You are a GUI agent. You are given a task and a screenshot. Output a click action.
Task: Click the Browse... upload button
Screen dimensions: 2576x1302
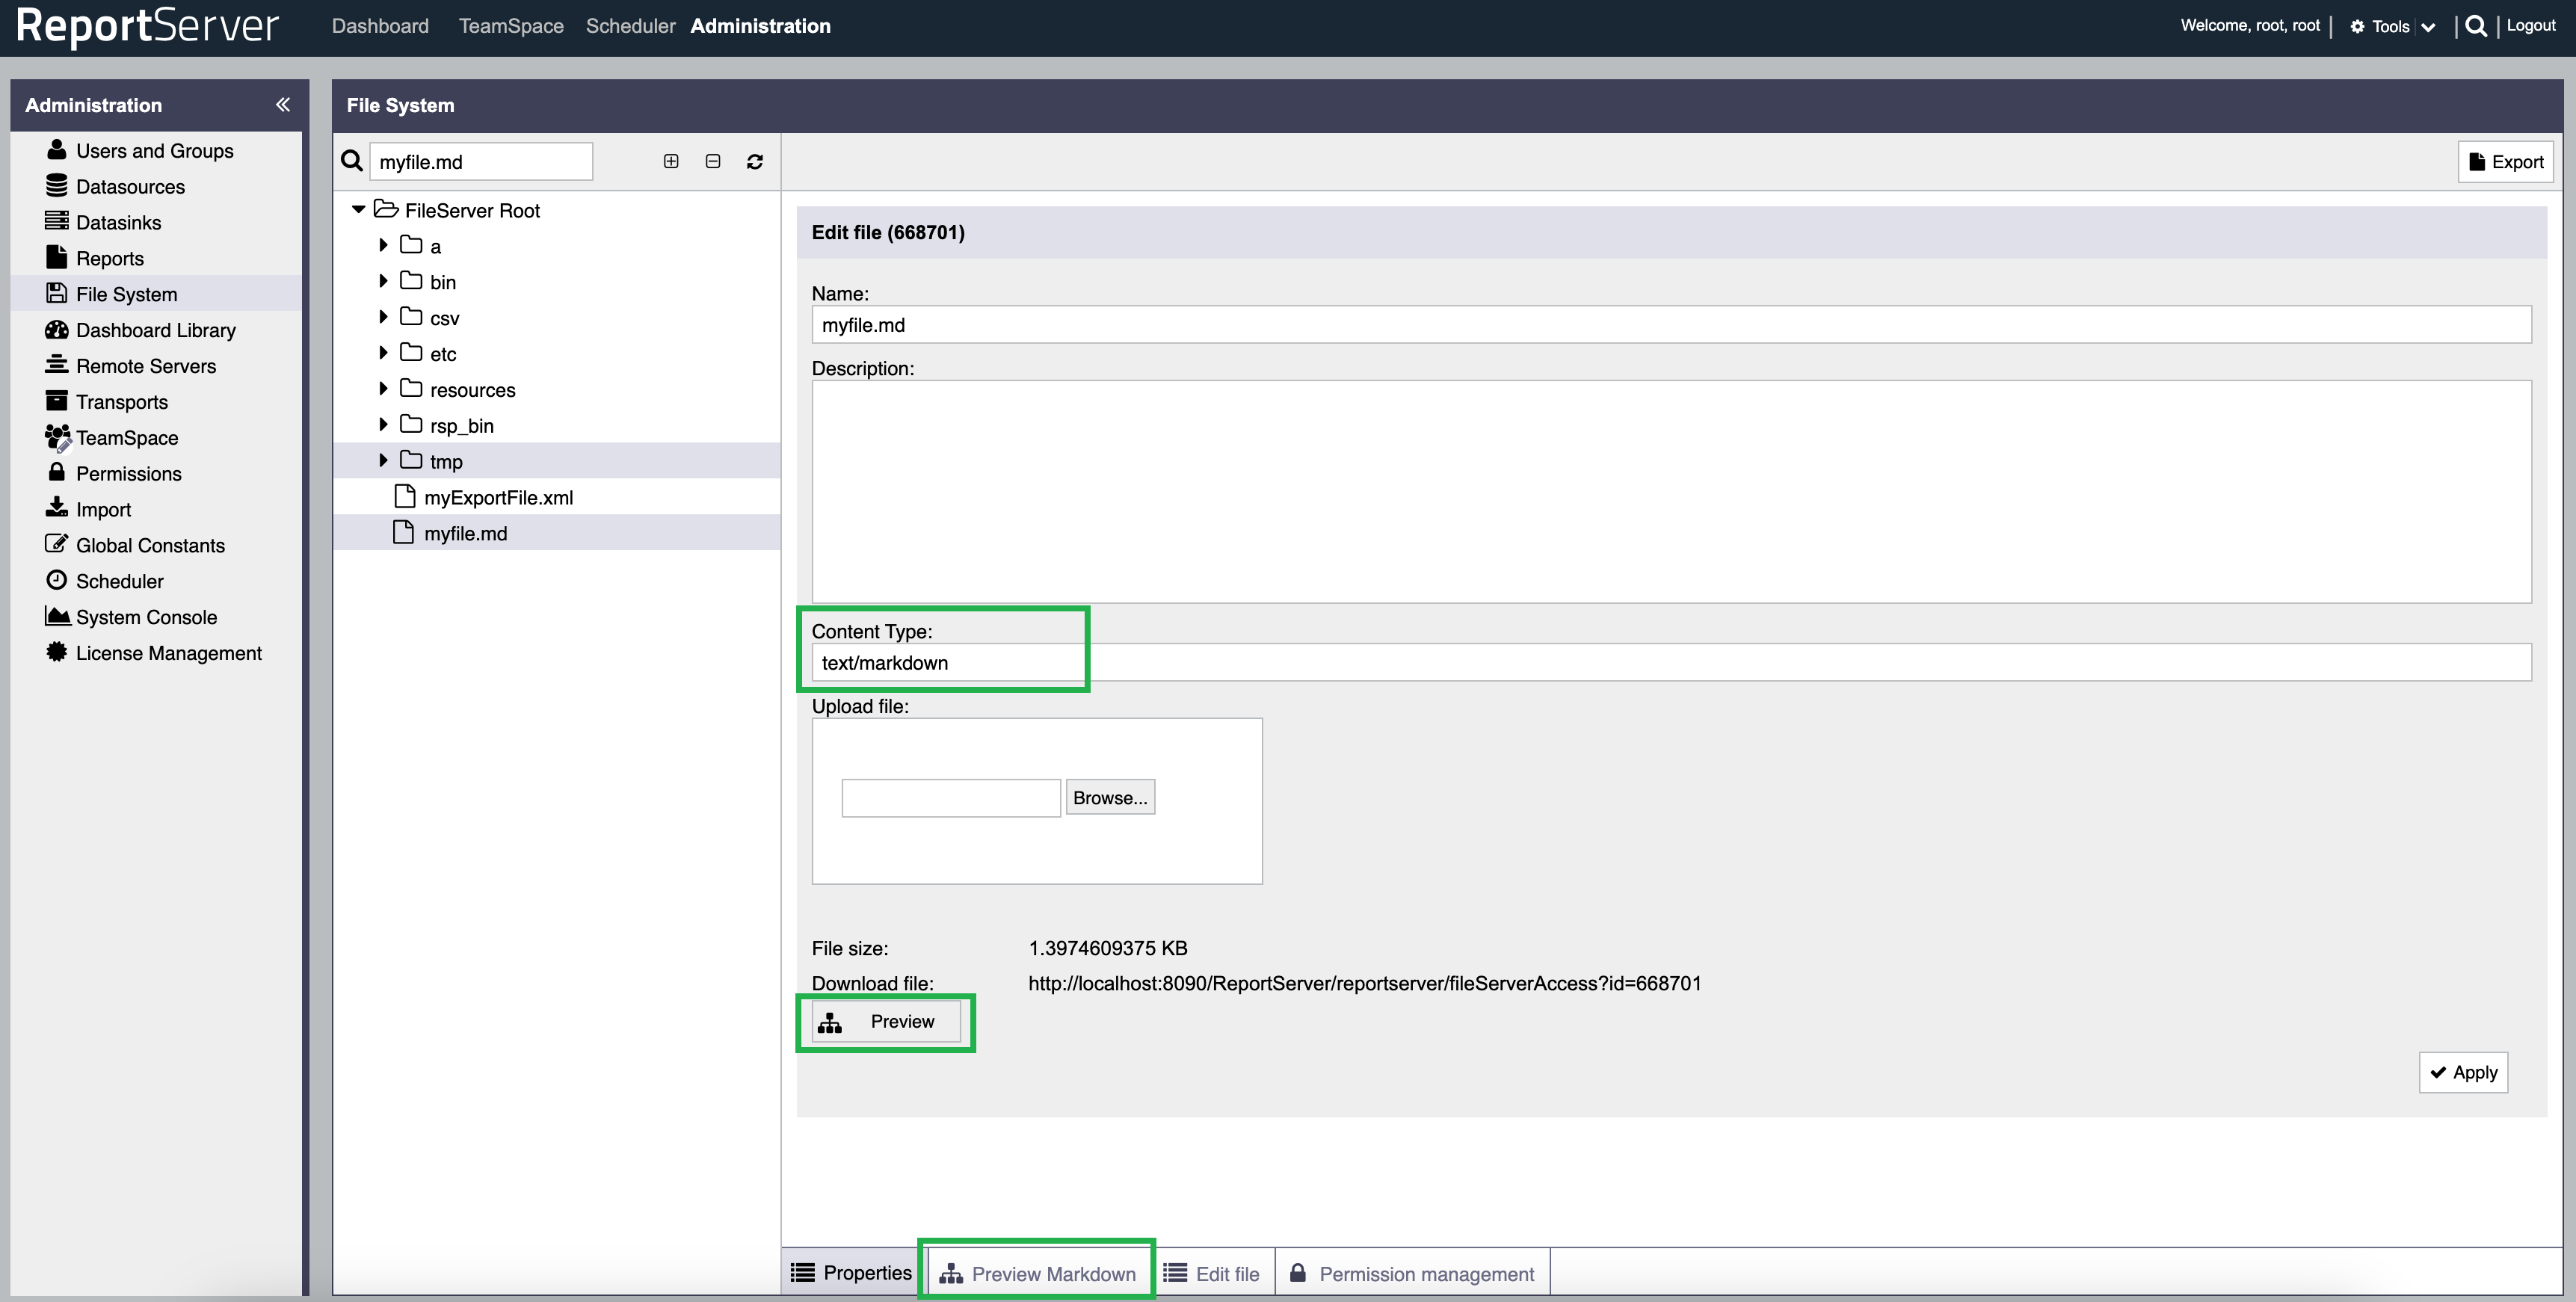1110,797
